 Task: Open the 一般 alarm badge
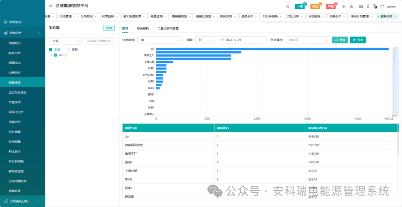[x=299, y=7]
